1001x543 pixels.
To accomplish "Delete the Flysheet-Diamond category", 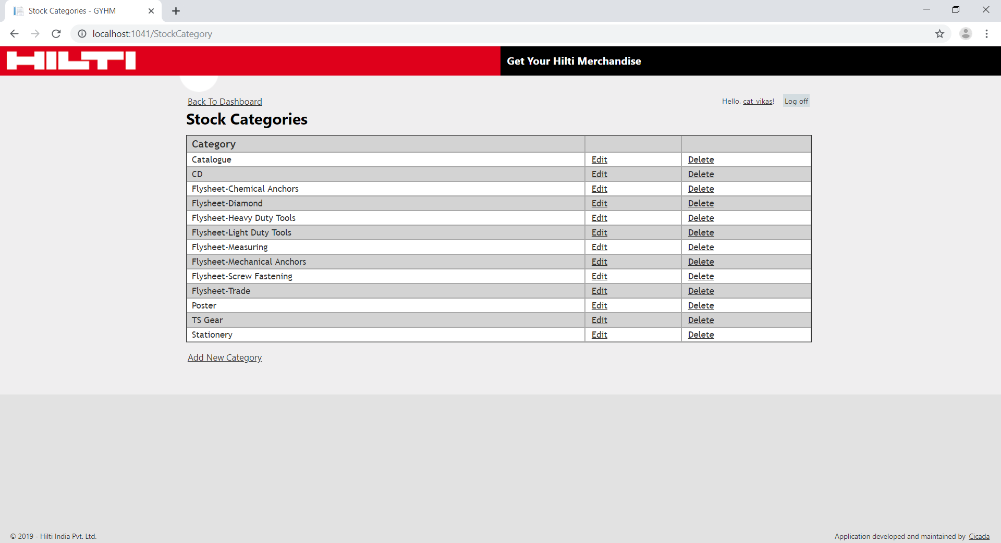I will pos(701,203).
